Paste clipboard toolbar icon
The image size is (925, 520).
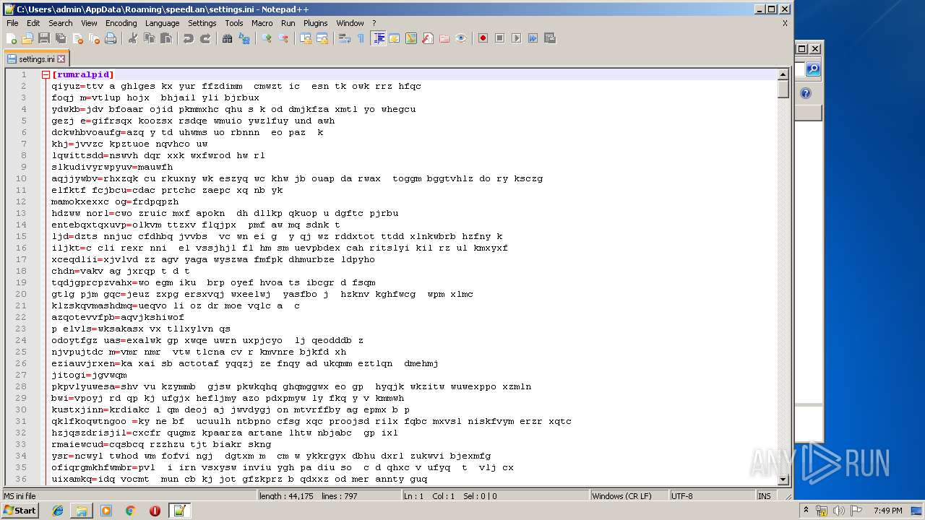pos(166,38)
